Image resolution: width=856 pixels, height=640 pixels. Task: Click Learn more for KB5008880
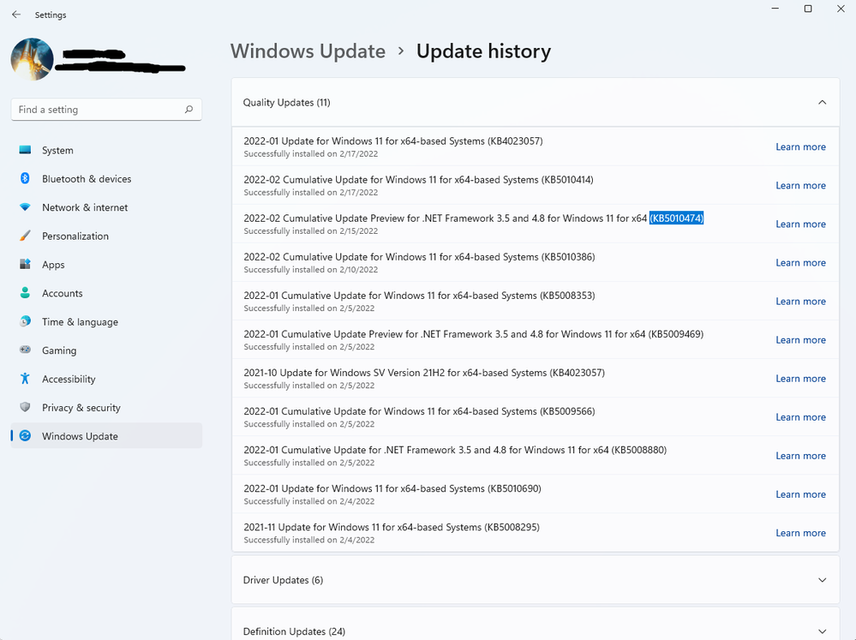click(801, 456)
